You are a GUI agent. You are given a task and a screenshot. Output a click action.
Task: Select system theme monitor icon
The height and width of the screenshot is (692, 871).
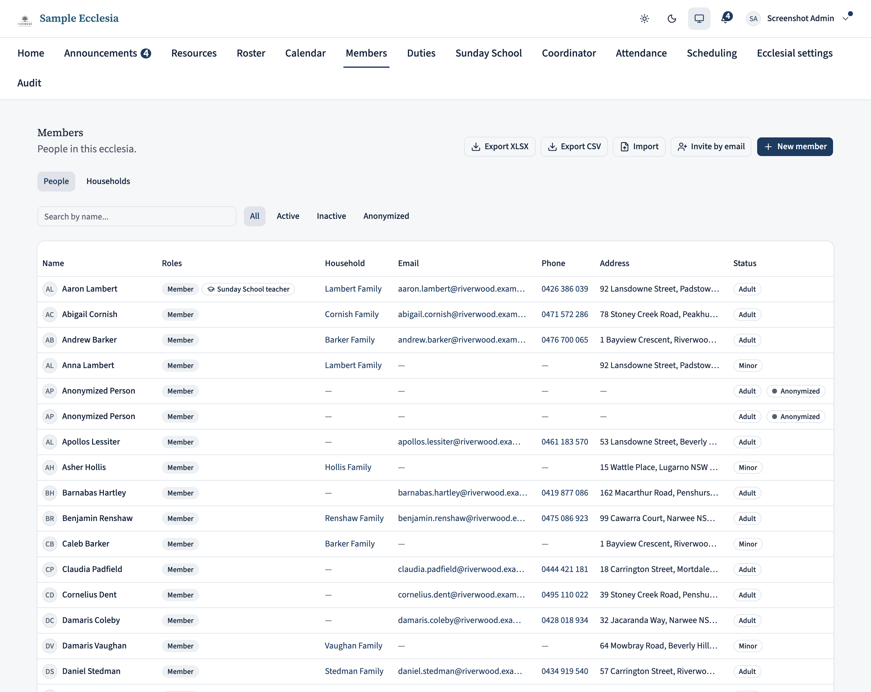(699, 19)
